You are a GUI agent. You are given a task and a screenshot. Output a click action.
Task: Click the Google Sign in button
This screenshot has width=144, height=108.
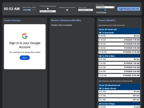[25, 58]
